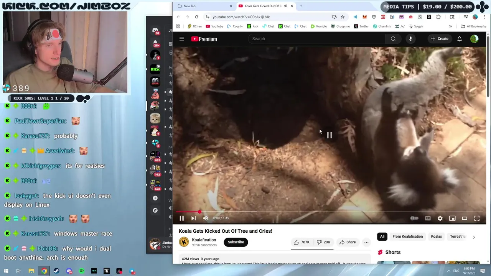The image size is (491, 276).
Task: Skip to the next video
Action: [x=193, y=218]
